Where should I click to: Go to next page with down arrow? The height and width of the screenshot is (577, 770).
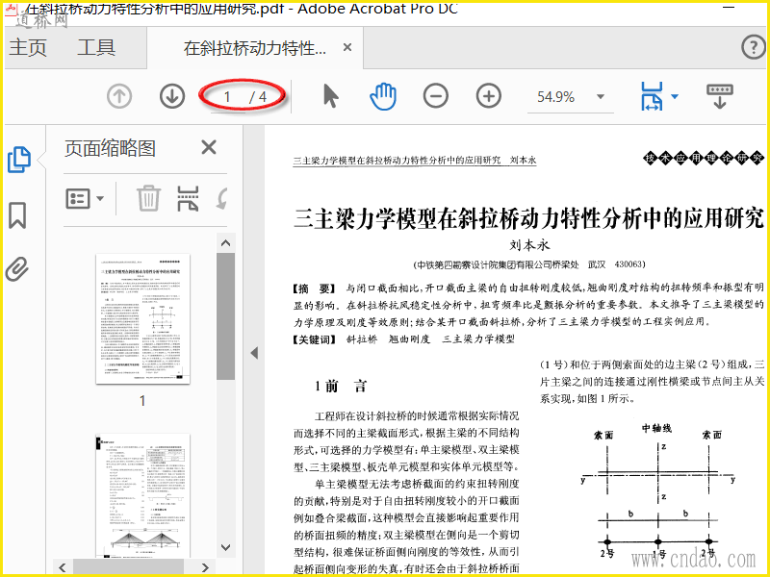click(x=172, y=95)
